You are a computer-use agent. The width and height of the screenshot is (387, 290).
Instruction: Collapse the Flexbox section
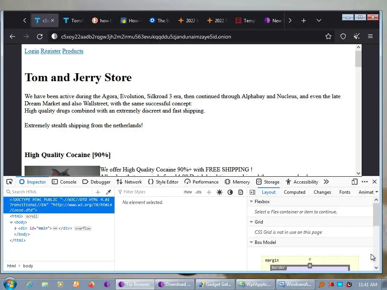tap(251, 202)
